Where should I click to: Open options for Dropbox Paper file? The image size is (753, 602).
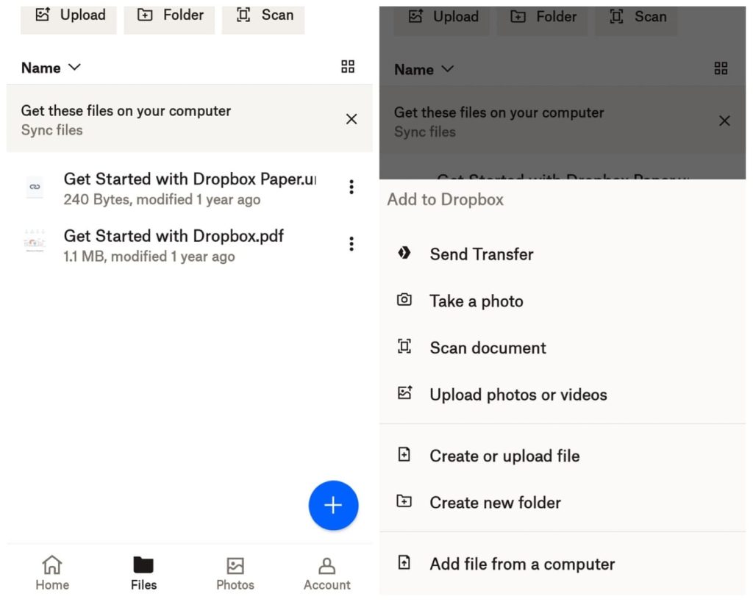(x=351, y=187)
